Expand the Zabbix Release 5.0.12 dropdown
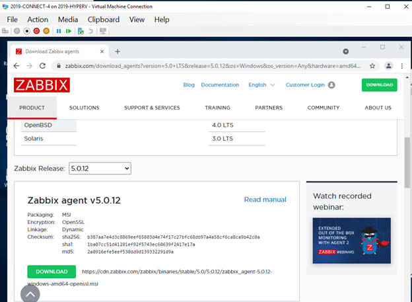 [100, 169]
